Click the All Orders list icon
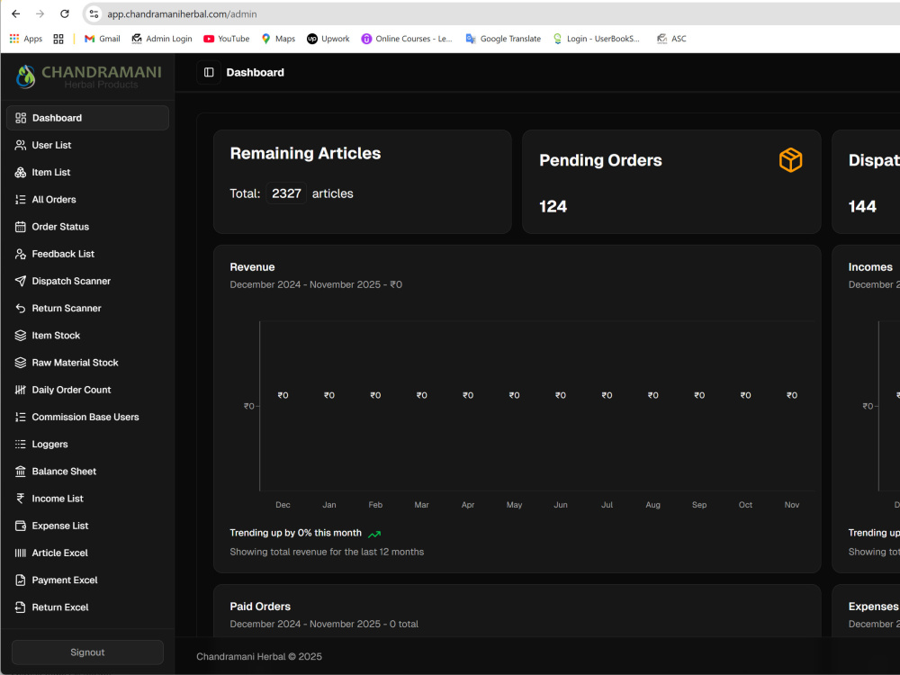 (x=21, y=199)
